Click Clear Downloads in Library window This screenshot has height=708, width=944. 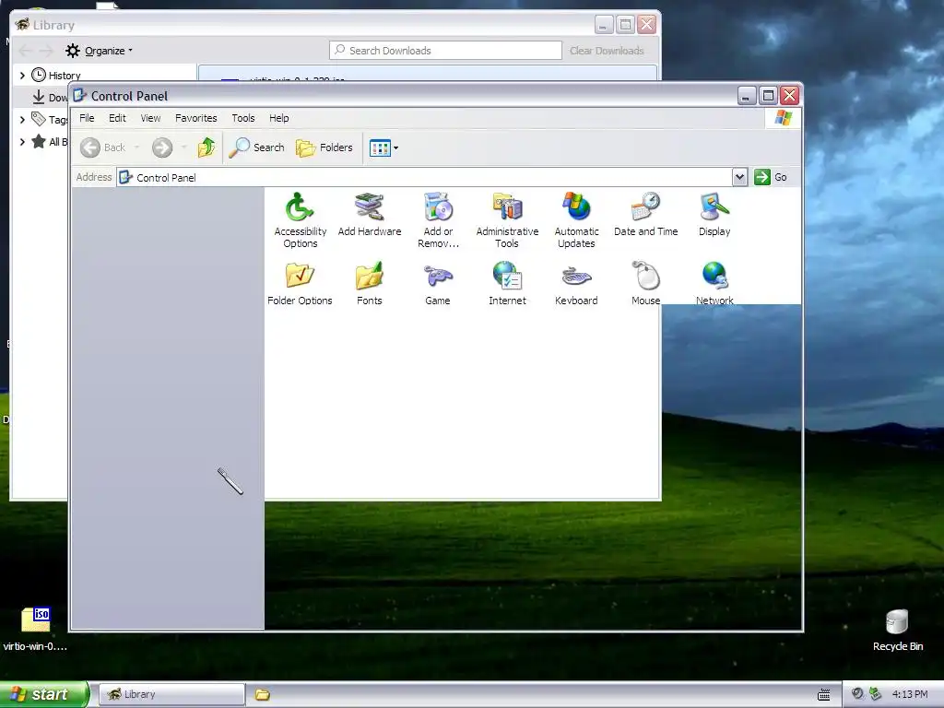point(607,51)
